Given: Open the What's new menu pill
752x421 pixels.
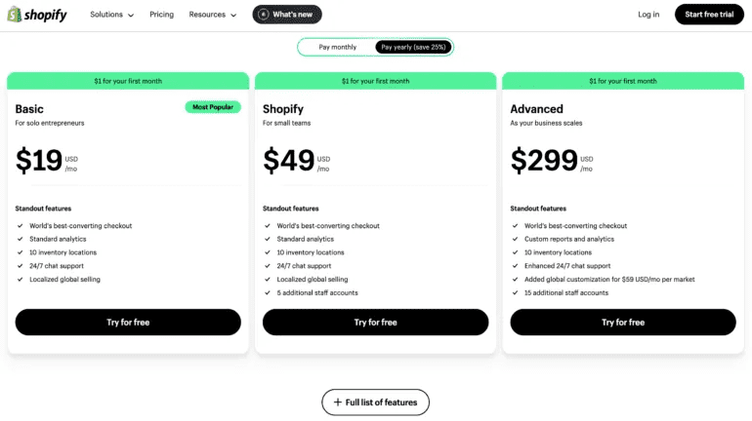Looking at the screenshot, I should pos(287,15).
